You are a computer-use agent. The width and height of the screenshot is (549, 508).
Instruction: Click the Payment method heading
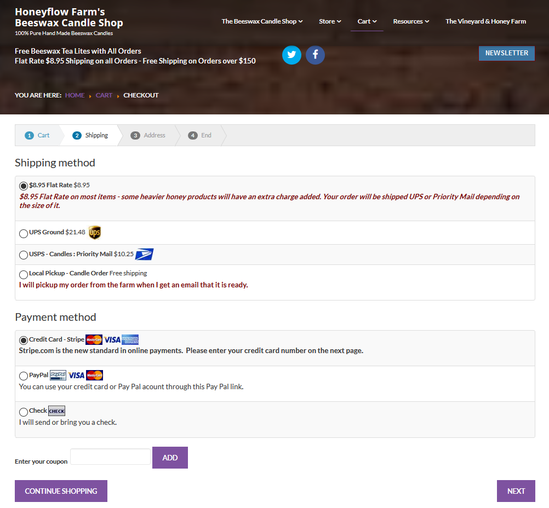[55, 317]
